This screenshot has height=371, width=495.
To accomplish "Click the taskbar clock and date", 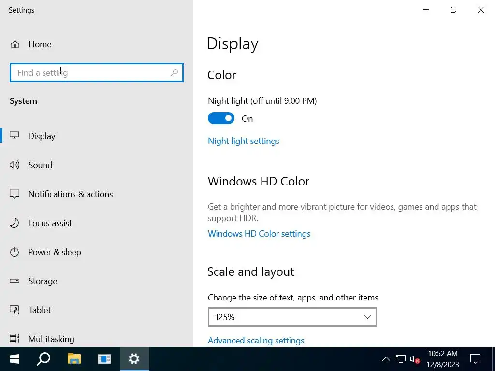I will pyautogui.click(x=443, y=359).
